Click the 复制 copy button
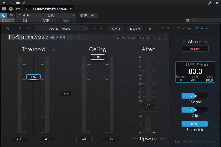The image size is (221, 147). [x=46, y=20]
